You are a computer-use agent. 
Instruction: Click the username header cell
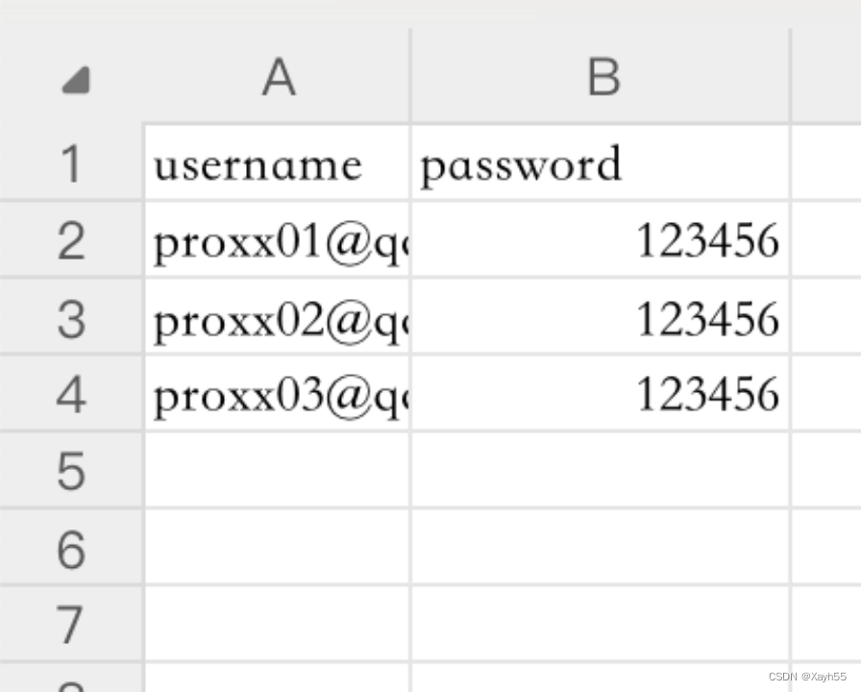point(278,163)
